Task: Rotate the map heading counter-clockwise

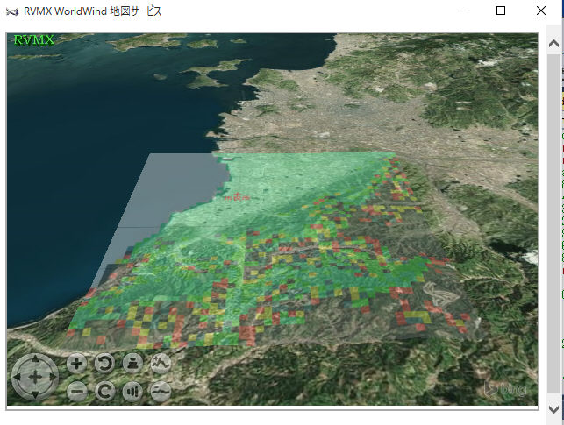Action: coord(104,363)
